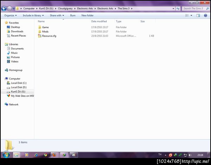
Task: Open Internet Explorer from the taskbar
Action: (x=36, y=155)
